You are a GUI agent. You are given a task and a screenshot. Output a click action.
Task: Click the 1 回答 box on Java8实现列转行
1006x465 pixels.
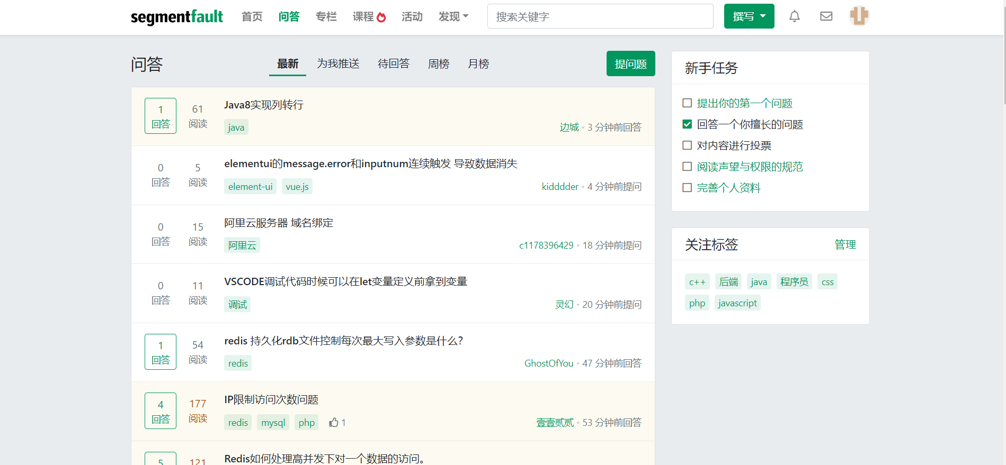[161, 116]
